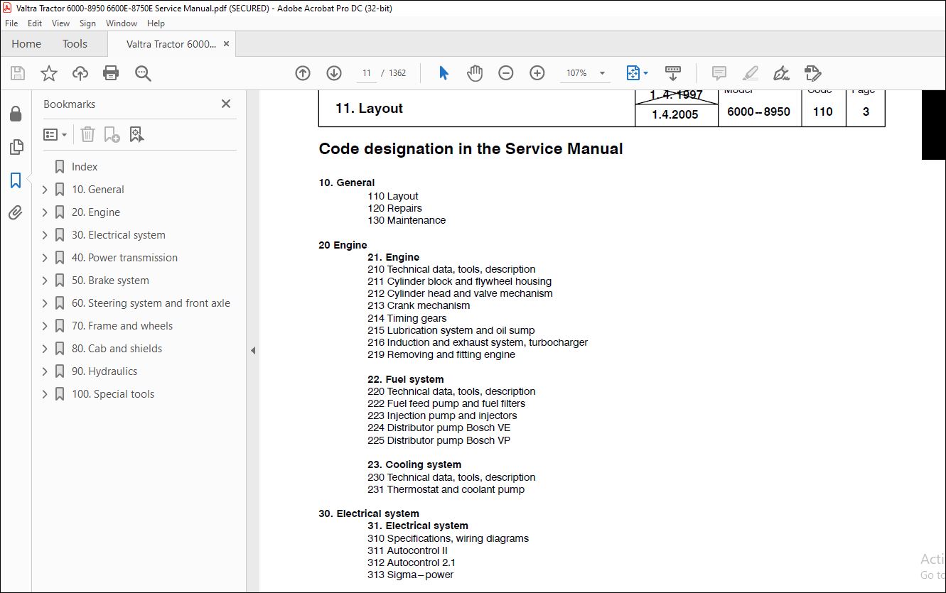Open the Index bookmark
Viewport: 946px width, 593px height.
pos(85,167)
